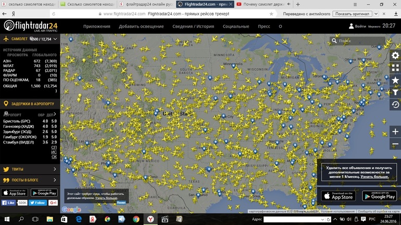Viewport: 401px width, 225px height.
Task: Open the Сведения / История menu
Action: pos(193,26)
